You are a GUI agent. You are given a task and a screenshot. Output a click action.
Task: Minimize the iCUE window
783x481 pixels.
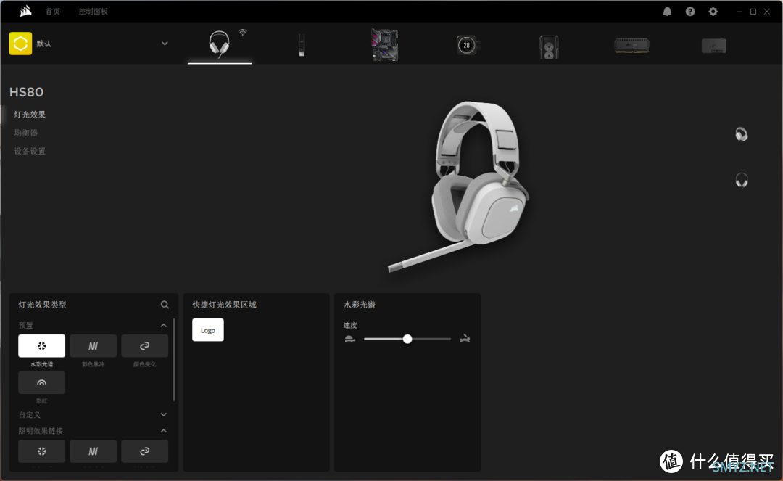click(739, 12)
